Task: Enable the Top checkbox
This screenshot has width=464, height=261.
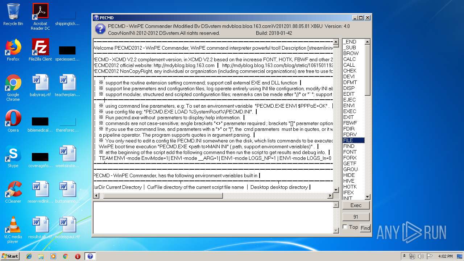Action: coord(345,227)
